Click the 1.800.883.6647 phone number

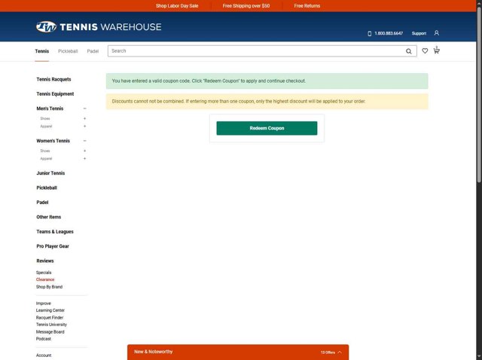(x=389, y=33)
